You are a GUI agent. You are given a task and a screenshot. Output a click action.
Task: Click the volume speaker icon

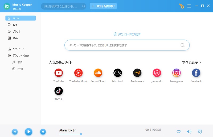189,131
